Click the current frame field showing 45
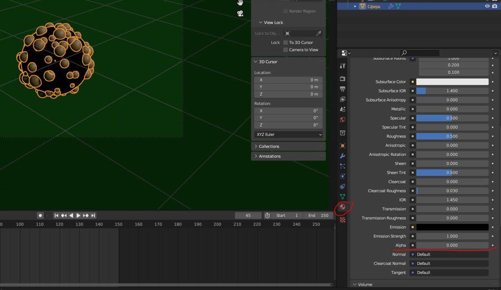Viewport: 501px width, 290px height. [x=248, y=216]
